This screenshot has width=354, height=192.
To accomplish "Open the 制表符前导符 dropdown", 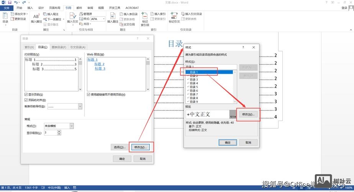I will [x=80, y=106].
